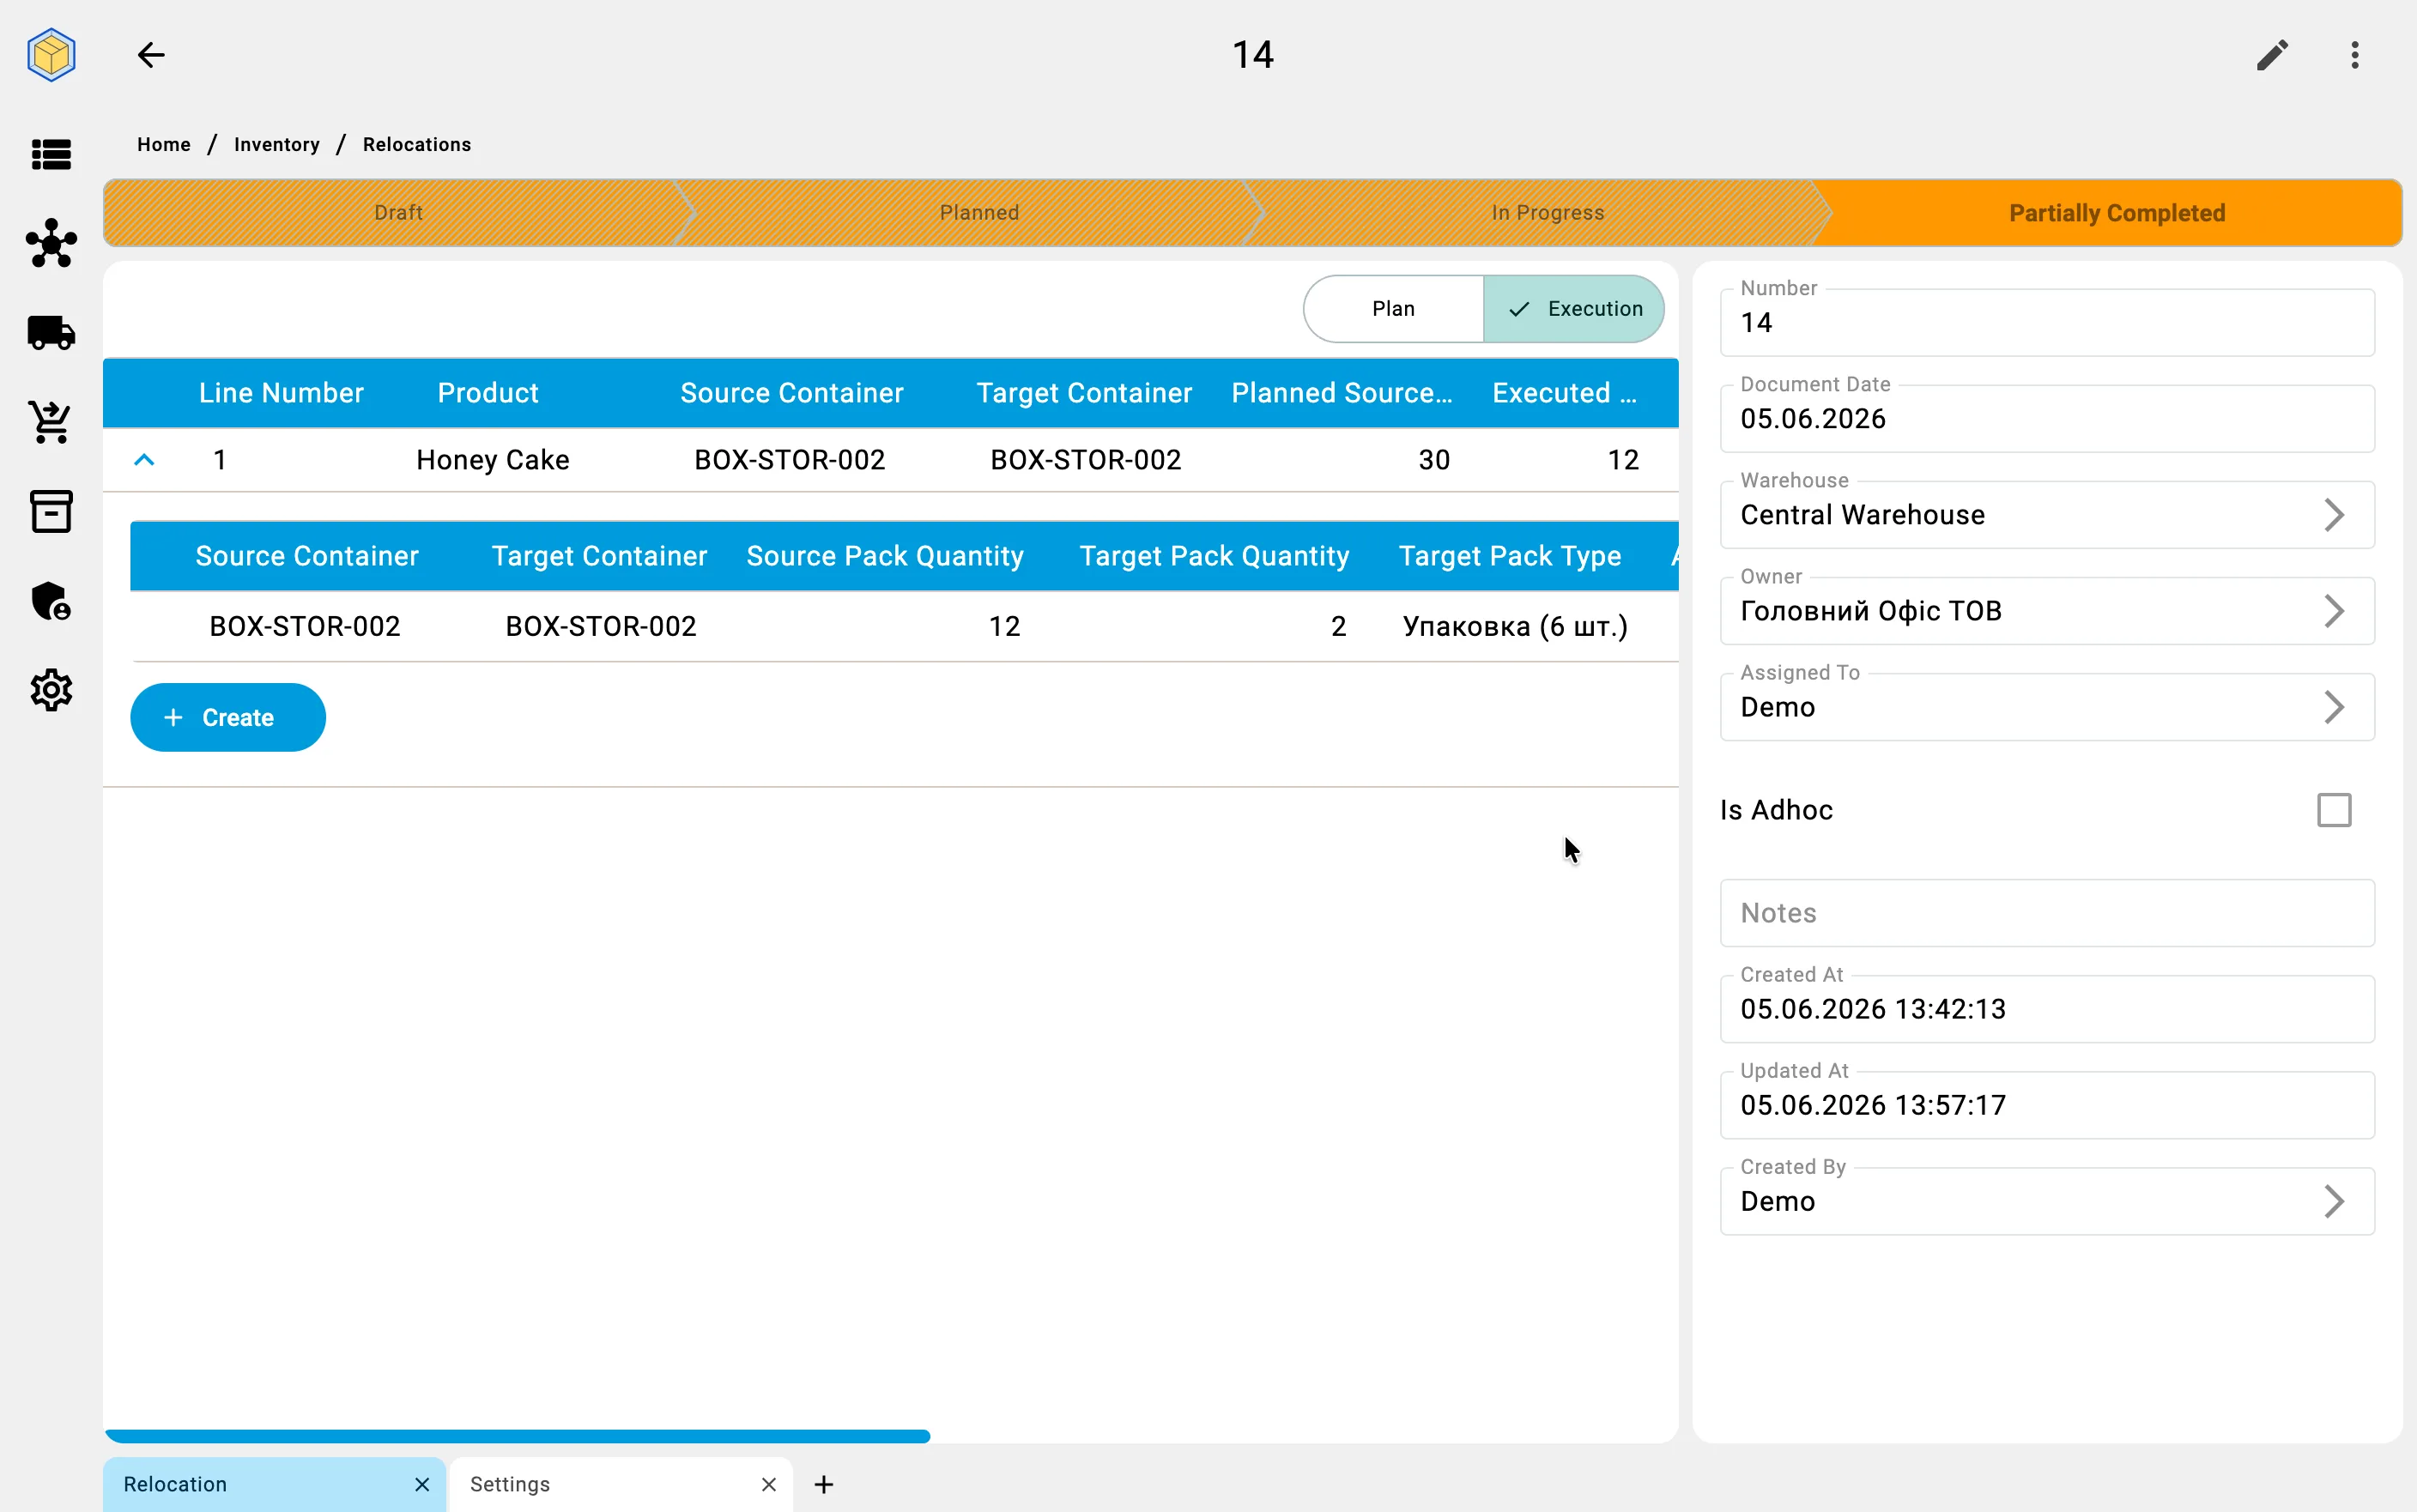Open the delivery truck sidebar icon
The width and height of the screenshot is (2417, 1512).
point(51,333)
